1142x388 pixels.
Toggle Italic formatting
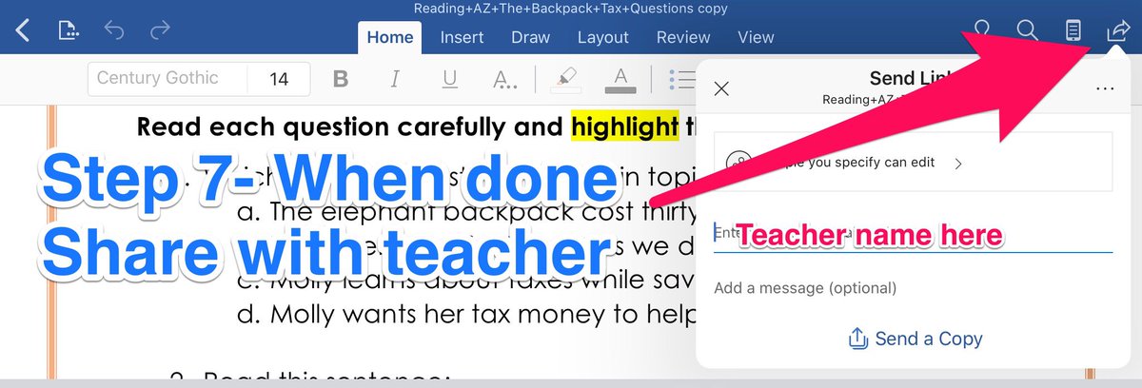[396, 79]
